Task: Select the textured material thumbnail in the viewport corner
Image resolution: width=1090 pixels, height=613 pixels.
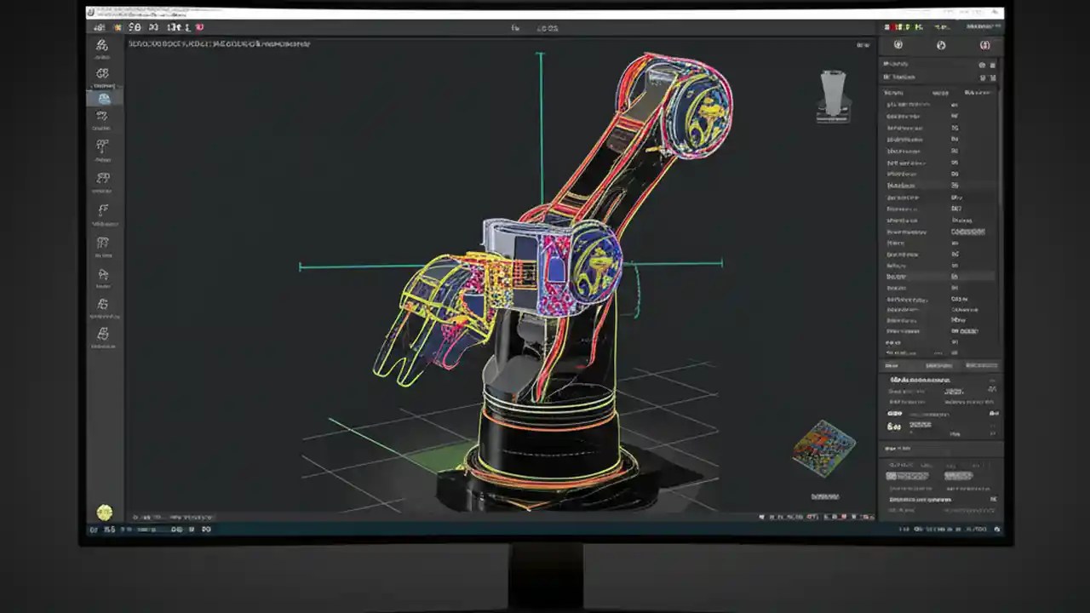Action: click(824, 446)
